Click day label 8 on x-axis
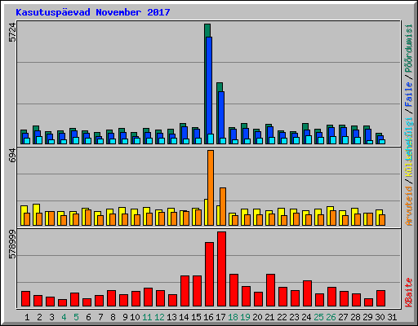The width and height of the screenshot is (418, 326). [x=113, y=317]
